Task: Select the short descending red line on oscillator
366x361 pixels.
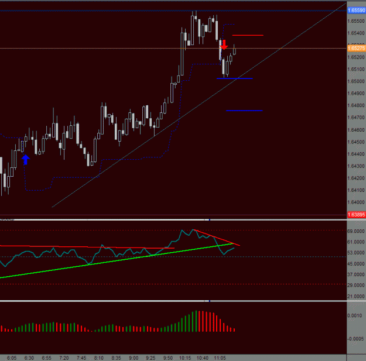Action: [x=217, y=238]
